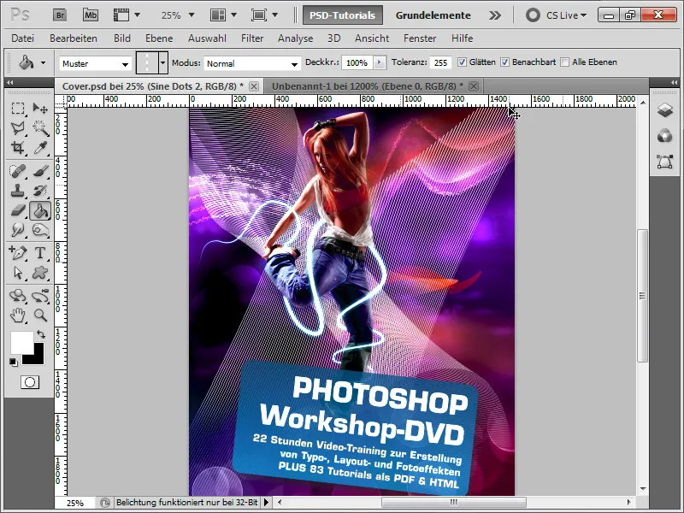Select the Eraser tool

18,210
